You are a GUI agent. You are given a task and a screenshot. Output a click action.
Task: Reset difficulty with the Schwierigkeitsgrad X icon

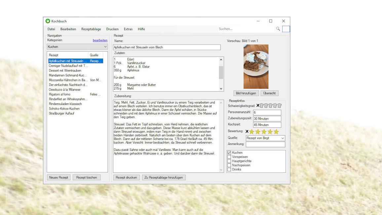coord(258,106)
